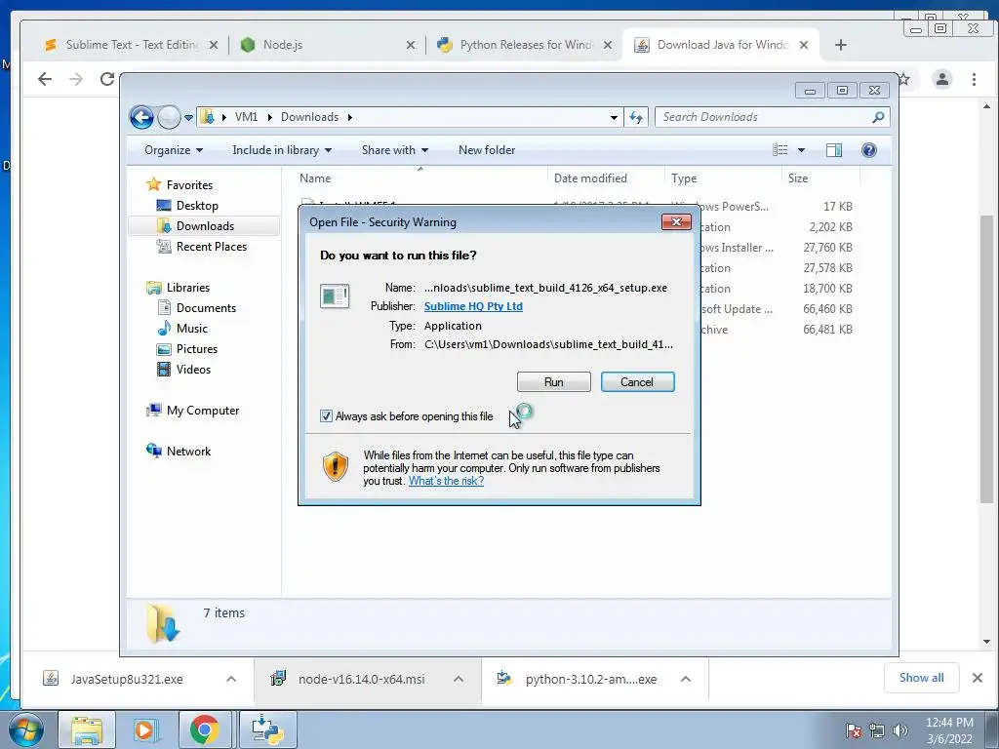This screenshot has height=749, width=999.
Task: Click the Explorer help icon
Action: pos(868,150)
